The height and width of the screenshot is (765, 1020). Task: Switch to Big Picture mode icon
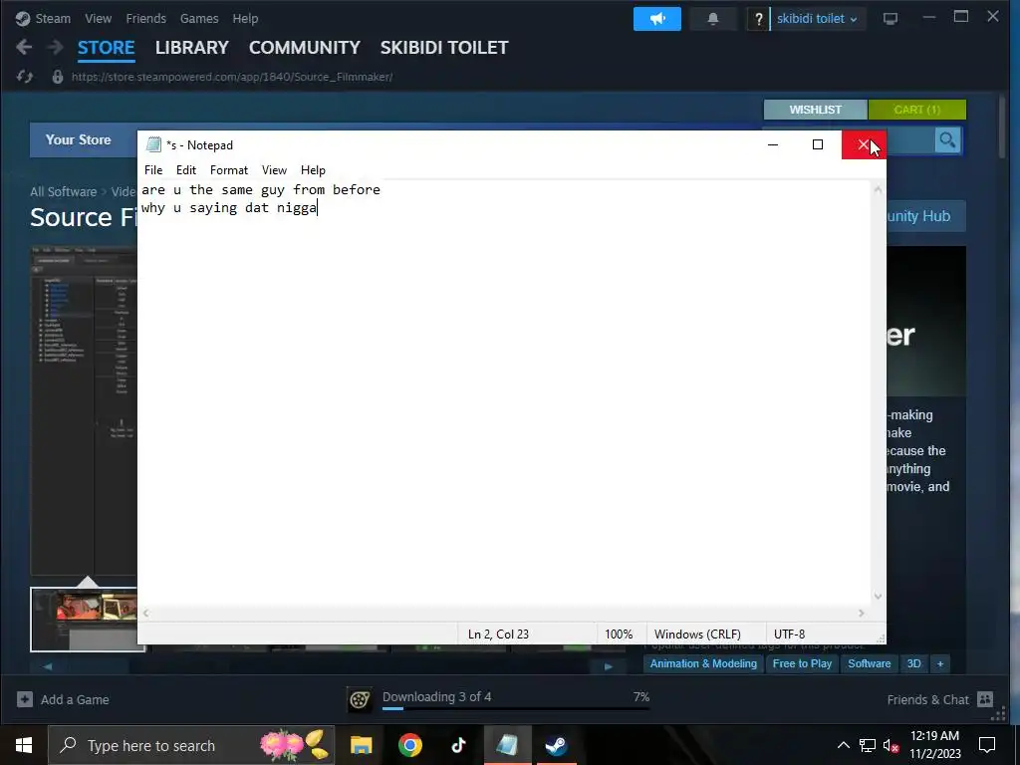click(x=891, y=19)
